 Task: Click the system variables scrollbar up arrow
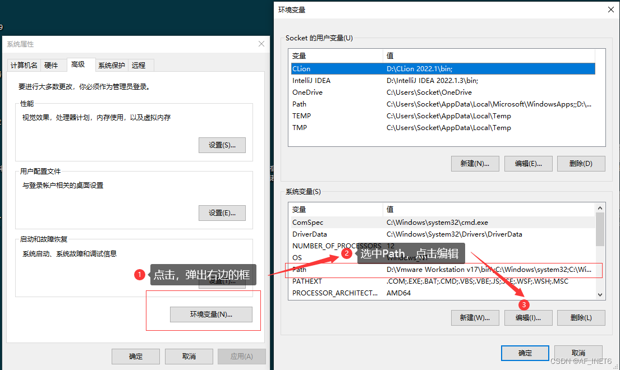[x=600, y=208]
